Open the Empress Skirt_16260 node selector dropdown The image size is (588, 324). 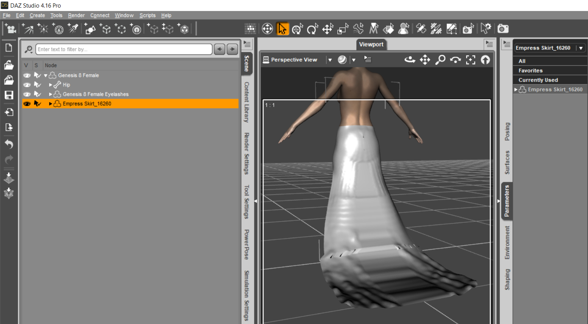click(581, 48)
